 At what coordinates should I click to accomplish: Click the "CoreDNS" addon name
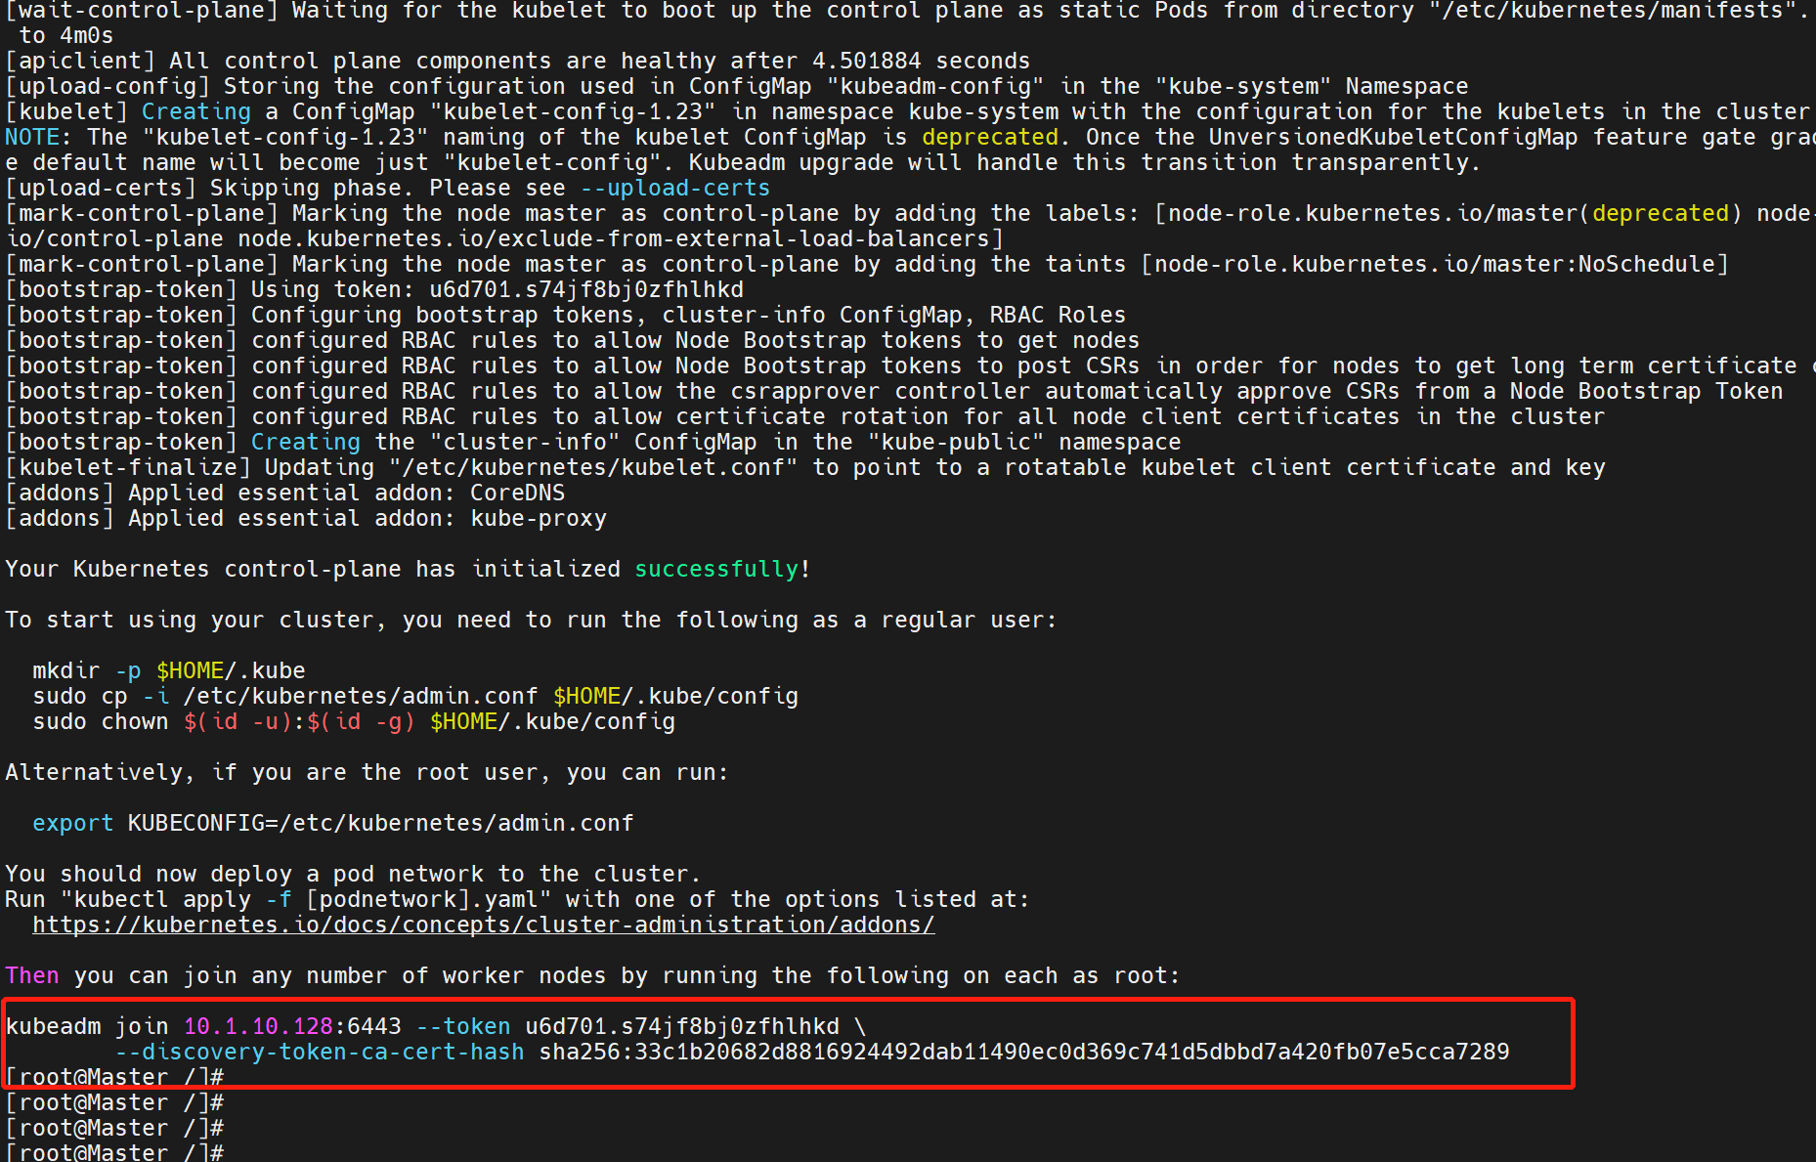[x=518, y=493]
